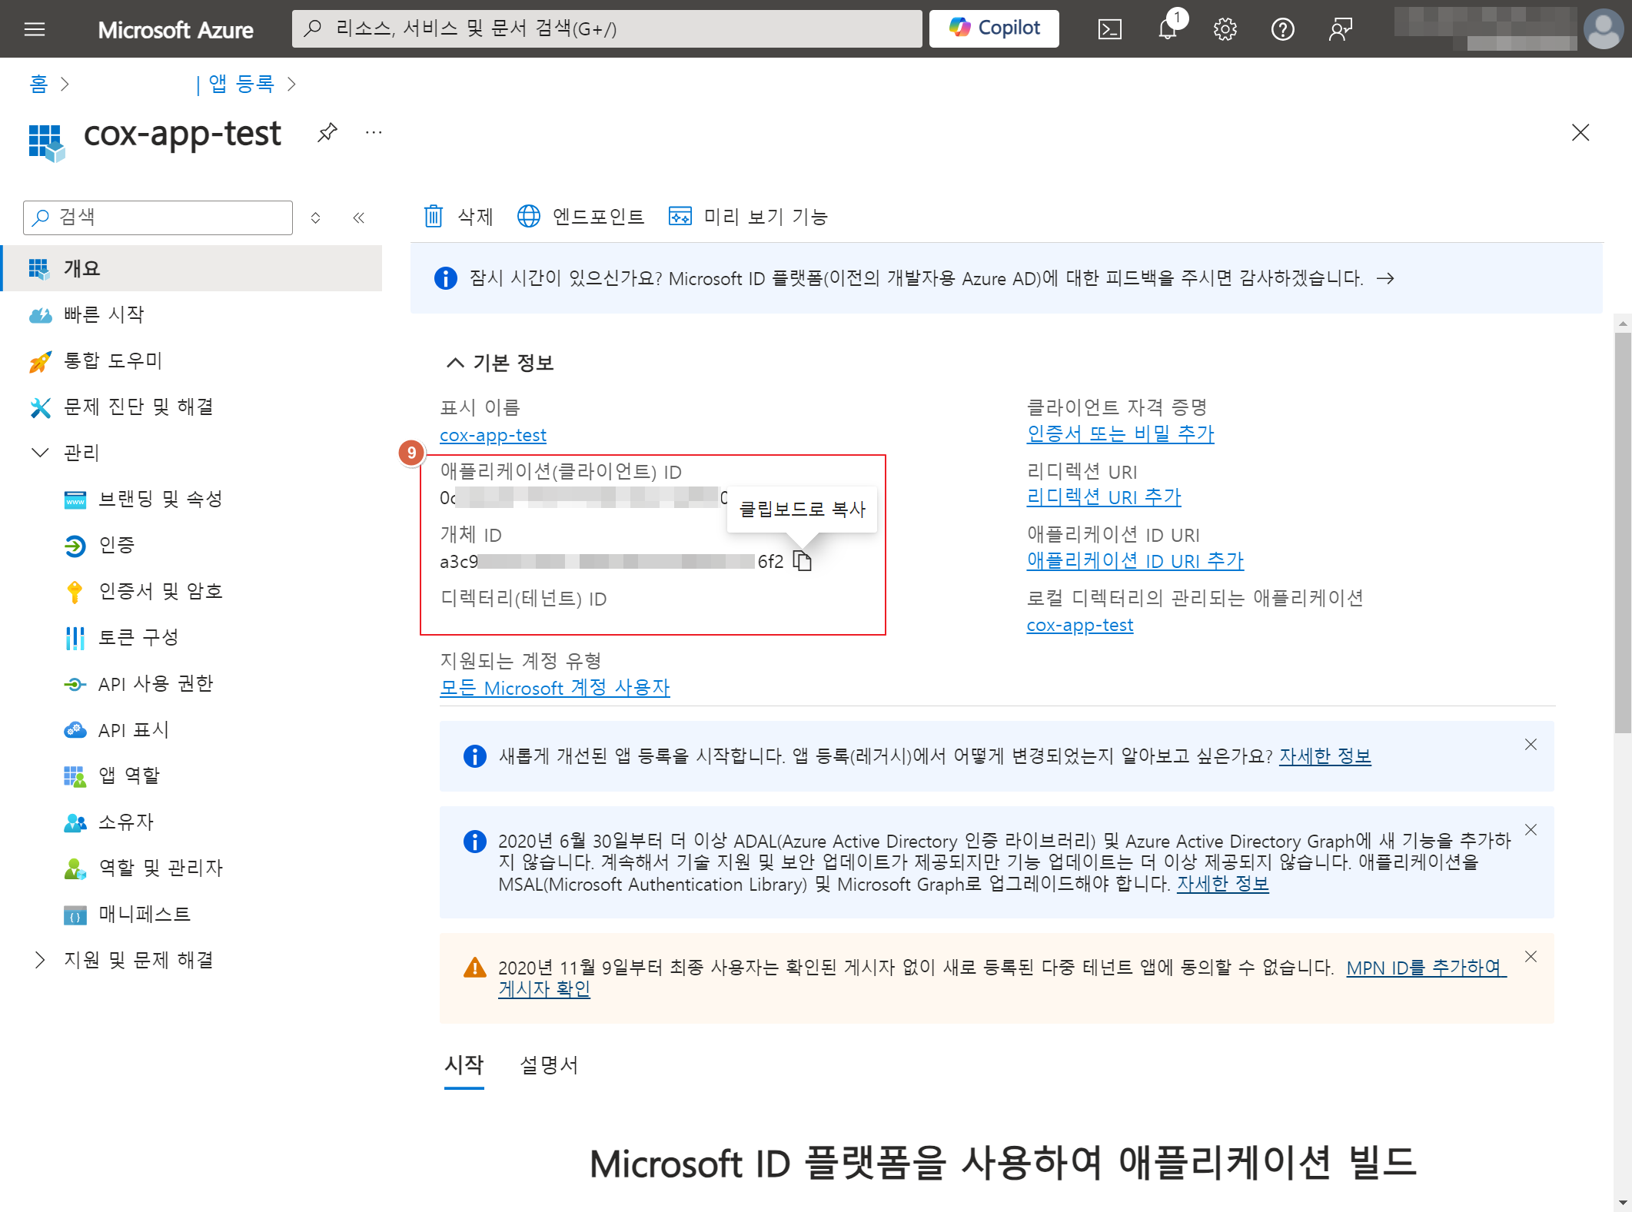
Task: Click MPN ID를 추가하여 게시자 확인 link
Action: click(x=1426, y=968)
